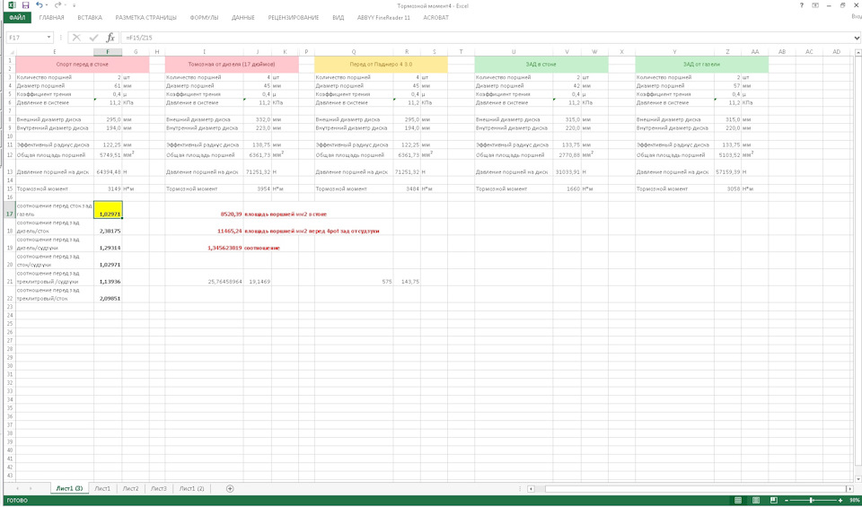This screenshot has width=862, height=507.
Task: Open the ФОРМУЛЫ ribbon tab
Action: (x=204, y=17)
